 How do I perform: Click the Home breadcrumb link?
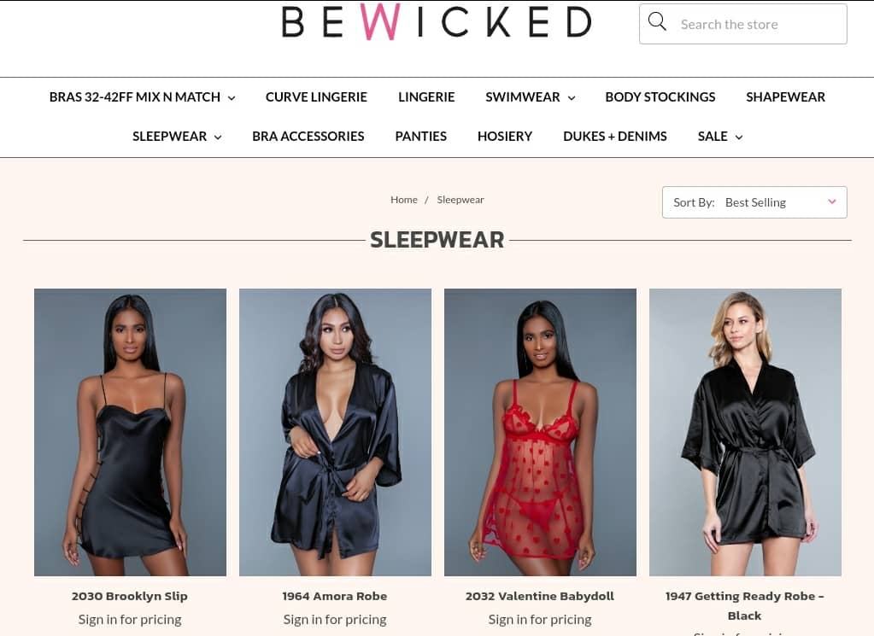403,200
